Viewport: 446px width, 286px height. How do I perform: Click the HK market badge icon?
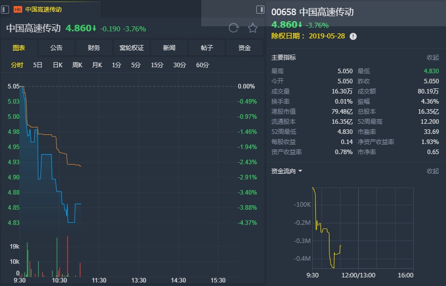18,10
